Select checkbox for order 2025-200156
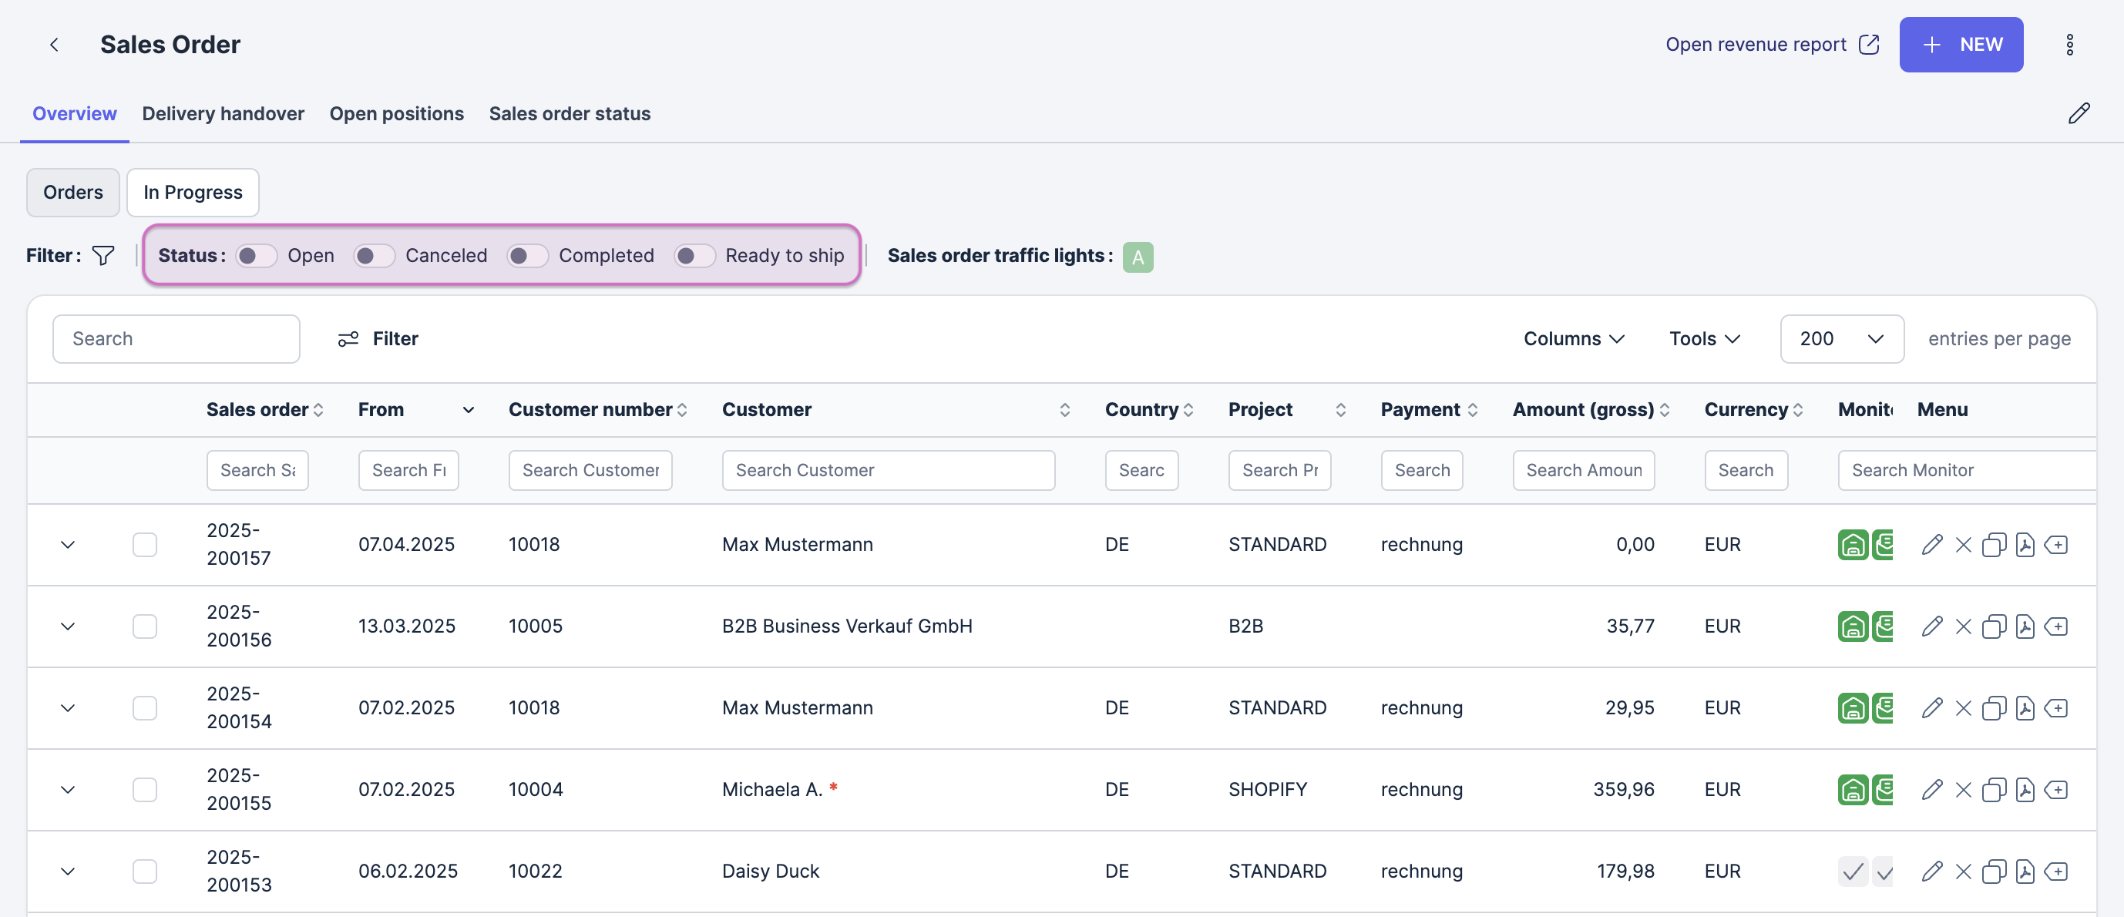Image resolution: width=2124 pixels, height=917 pixels. tap(144, 626)
